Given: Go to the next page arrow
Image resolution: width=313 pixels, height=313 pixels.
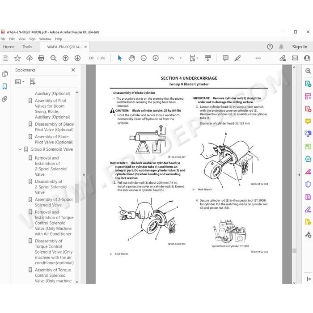Looking at the screenshot, I should (77, 58).
